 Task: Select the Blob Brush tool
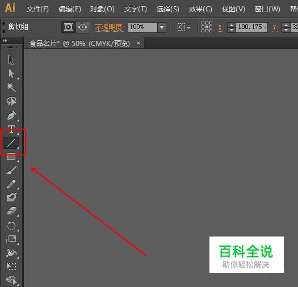11,197
